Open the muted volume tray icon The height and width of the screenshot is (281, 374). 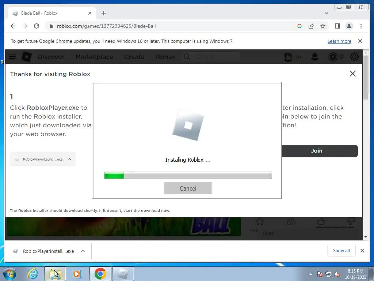[x=337, y=274]
